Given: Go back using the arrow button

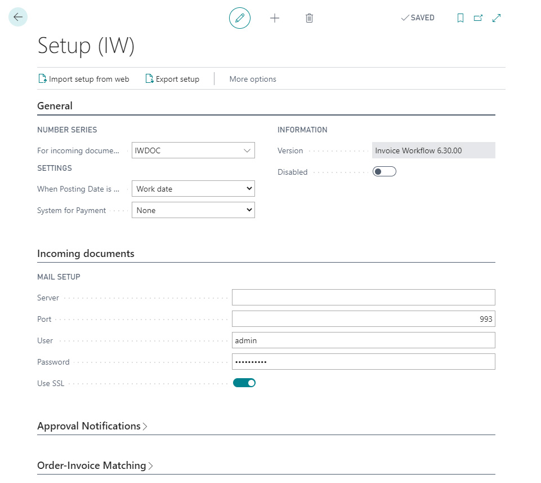Looking at the screenshot, I should (18, 17).
